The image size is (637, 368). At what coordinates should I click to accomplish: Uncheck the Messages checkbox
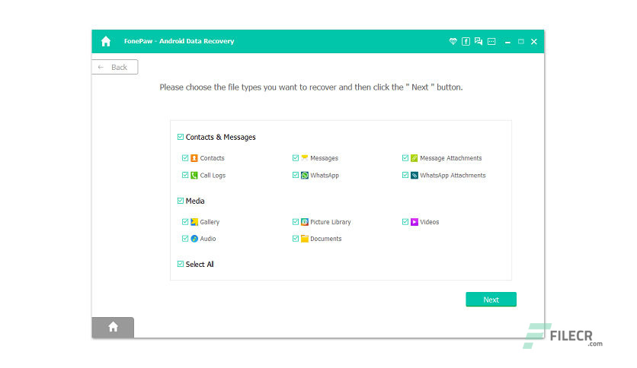(x=296, y=158)
